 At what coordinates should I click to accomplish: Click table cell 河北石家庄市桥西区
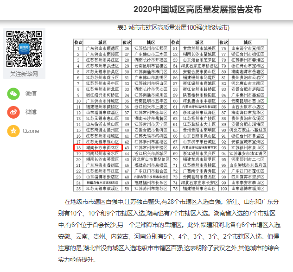pos(199,66)
